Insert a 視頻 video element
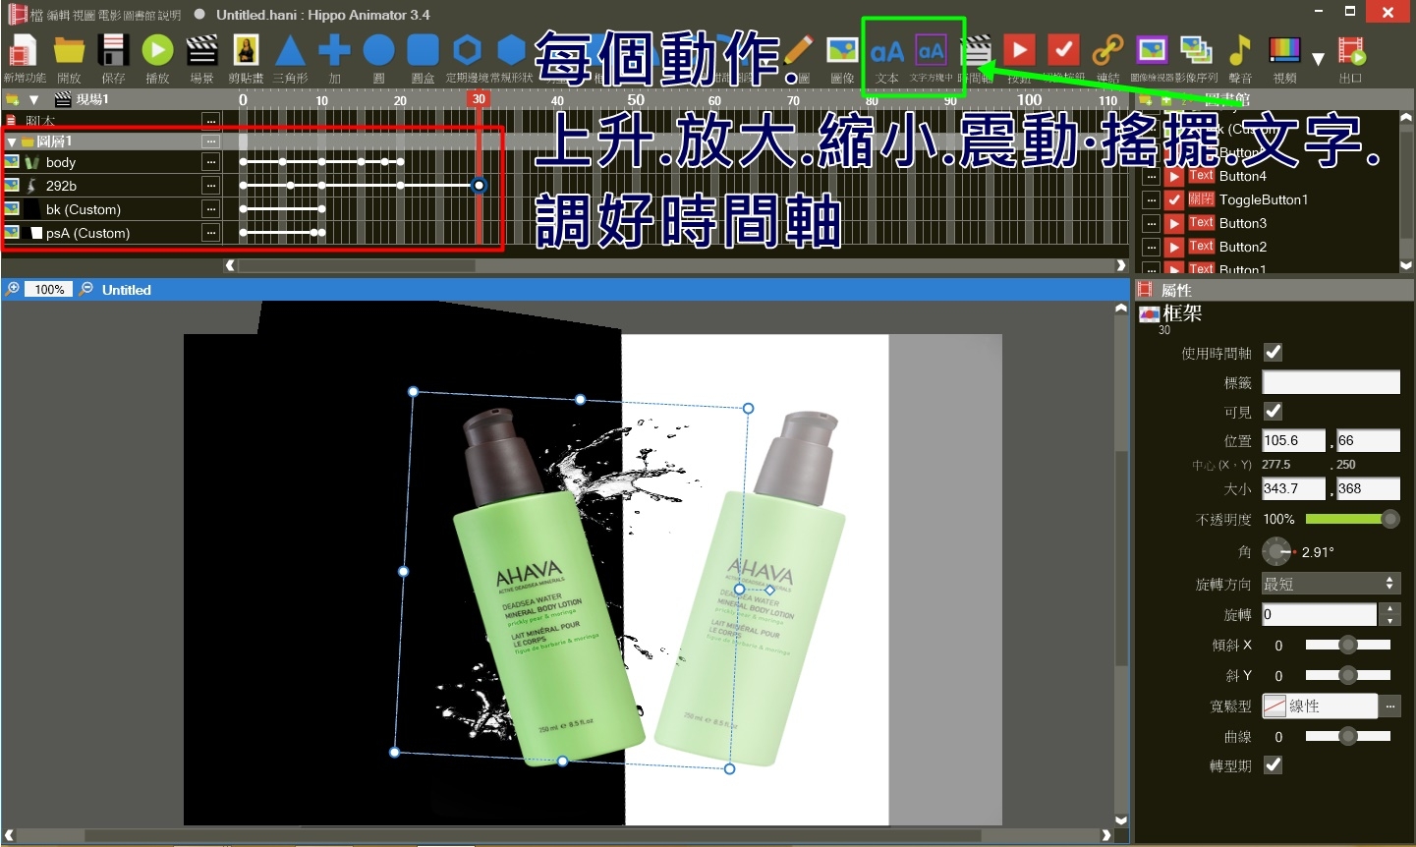The image size is (1416, 847). [1284, 50]
